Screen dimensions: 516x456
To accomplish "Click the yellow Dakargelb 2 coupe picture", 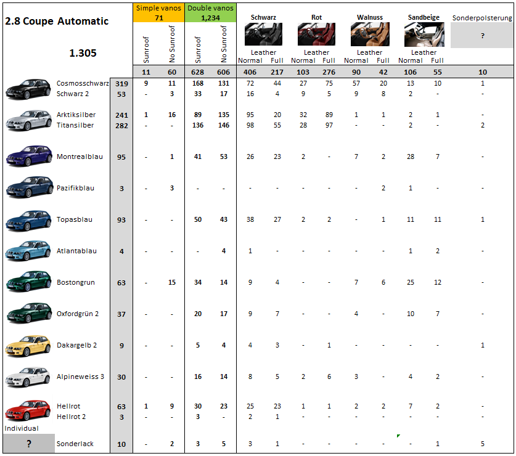I will [28, 346].
